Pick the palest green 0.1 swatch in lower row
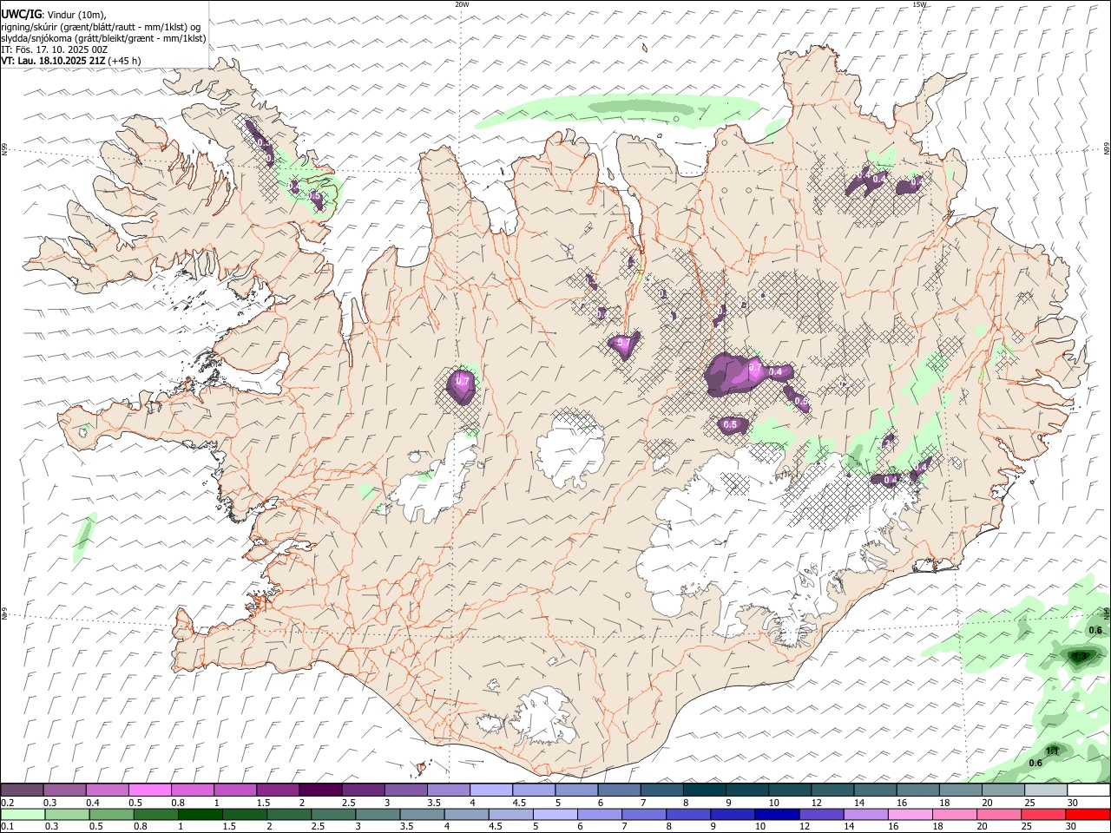This screenshot has width=1111, height=833. 23,814
